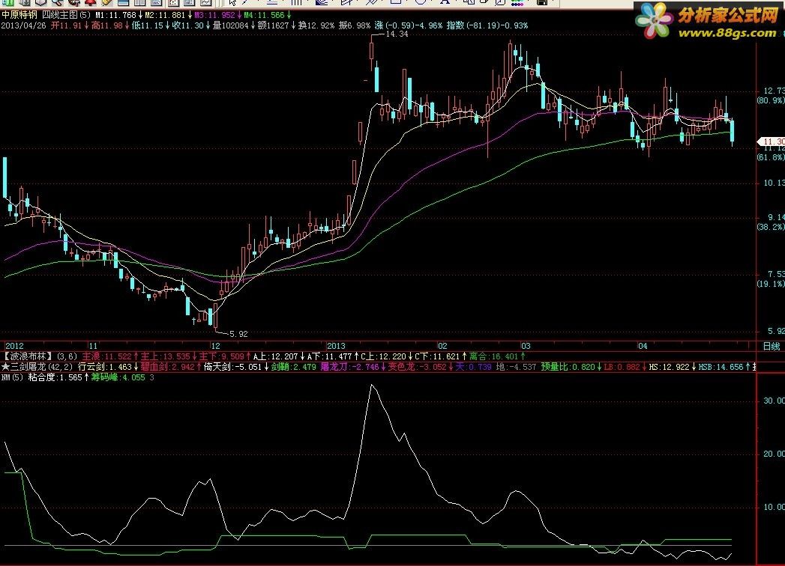Click the turnover rate 换12.92%
Screen dimensions: 785x566
[x=316, y=25]
